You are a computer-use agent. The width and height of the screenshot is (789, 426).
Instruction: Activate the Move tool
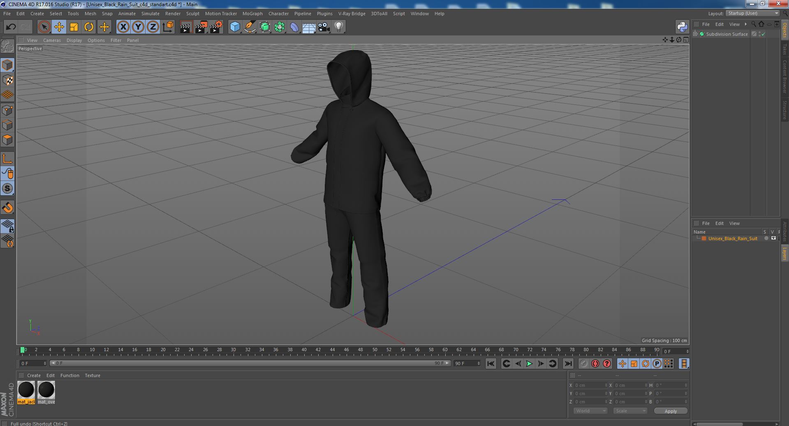coord(59,27)
